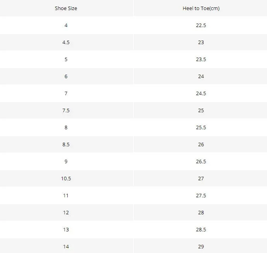Click the 28.5 heel to toe value
Image resolution: width=267 pixels, height=253 pixels.
pos(201,230)
